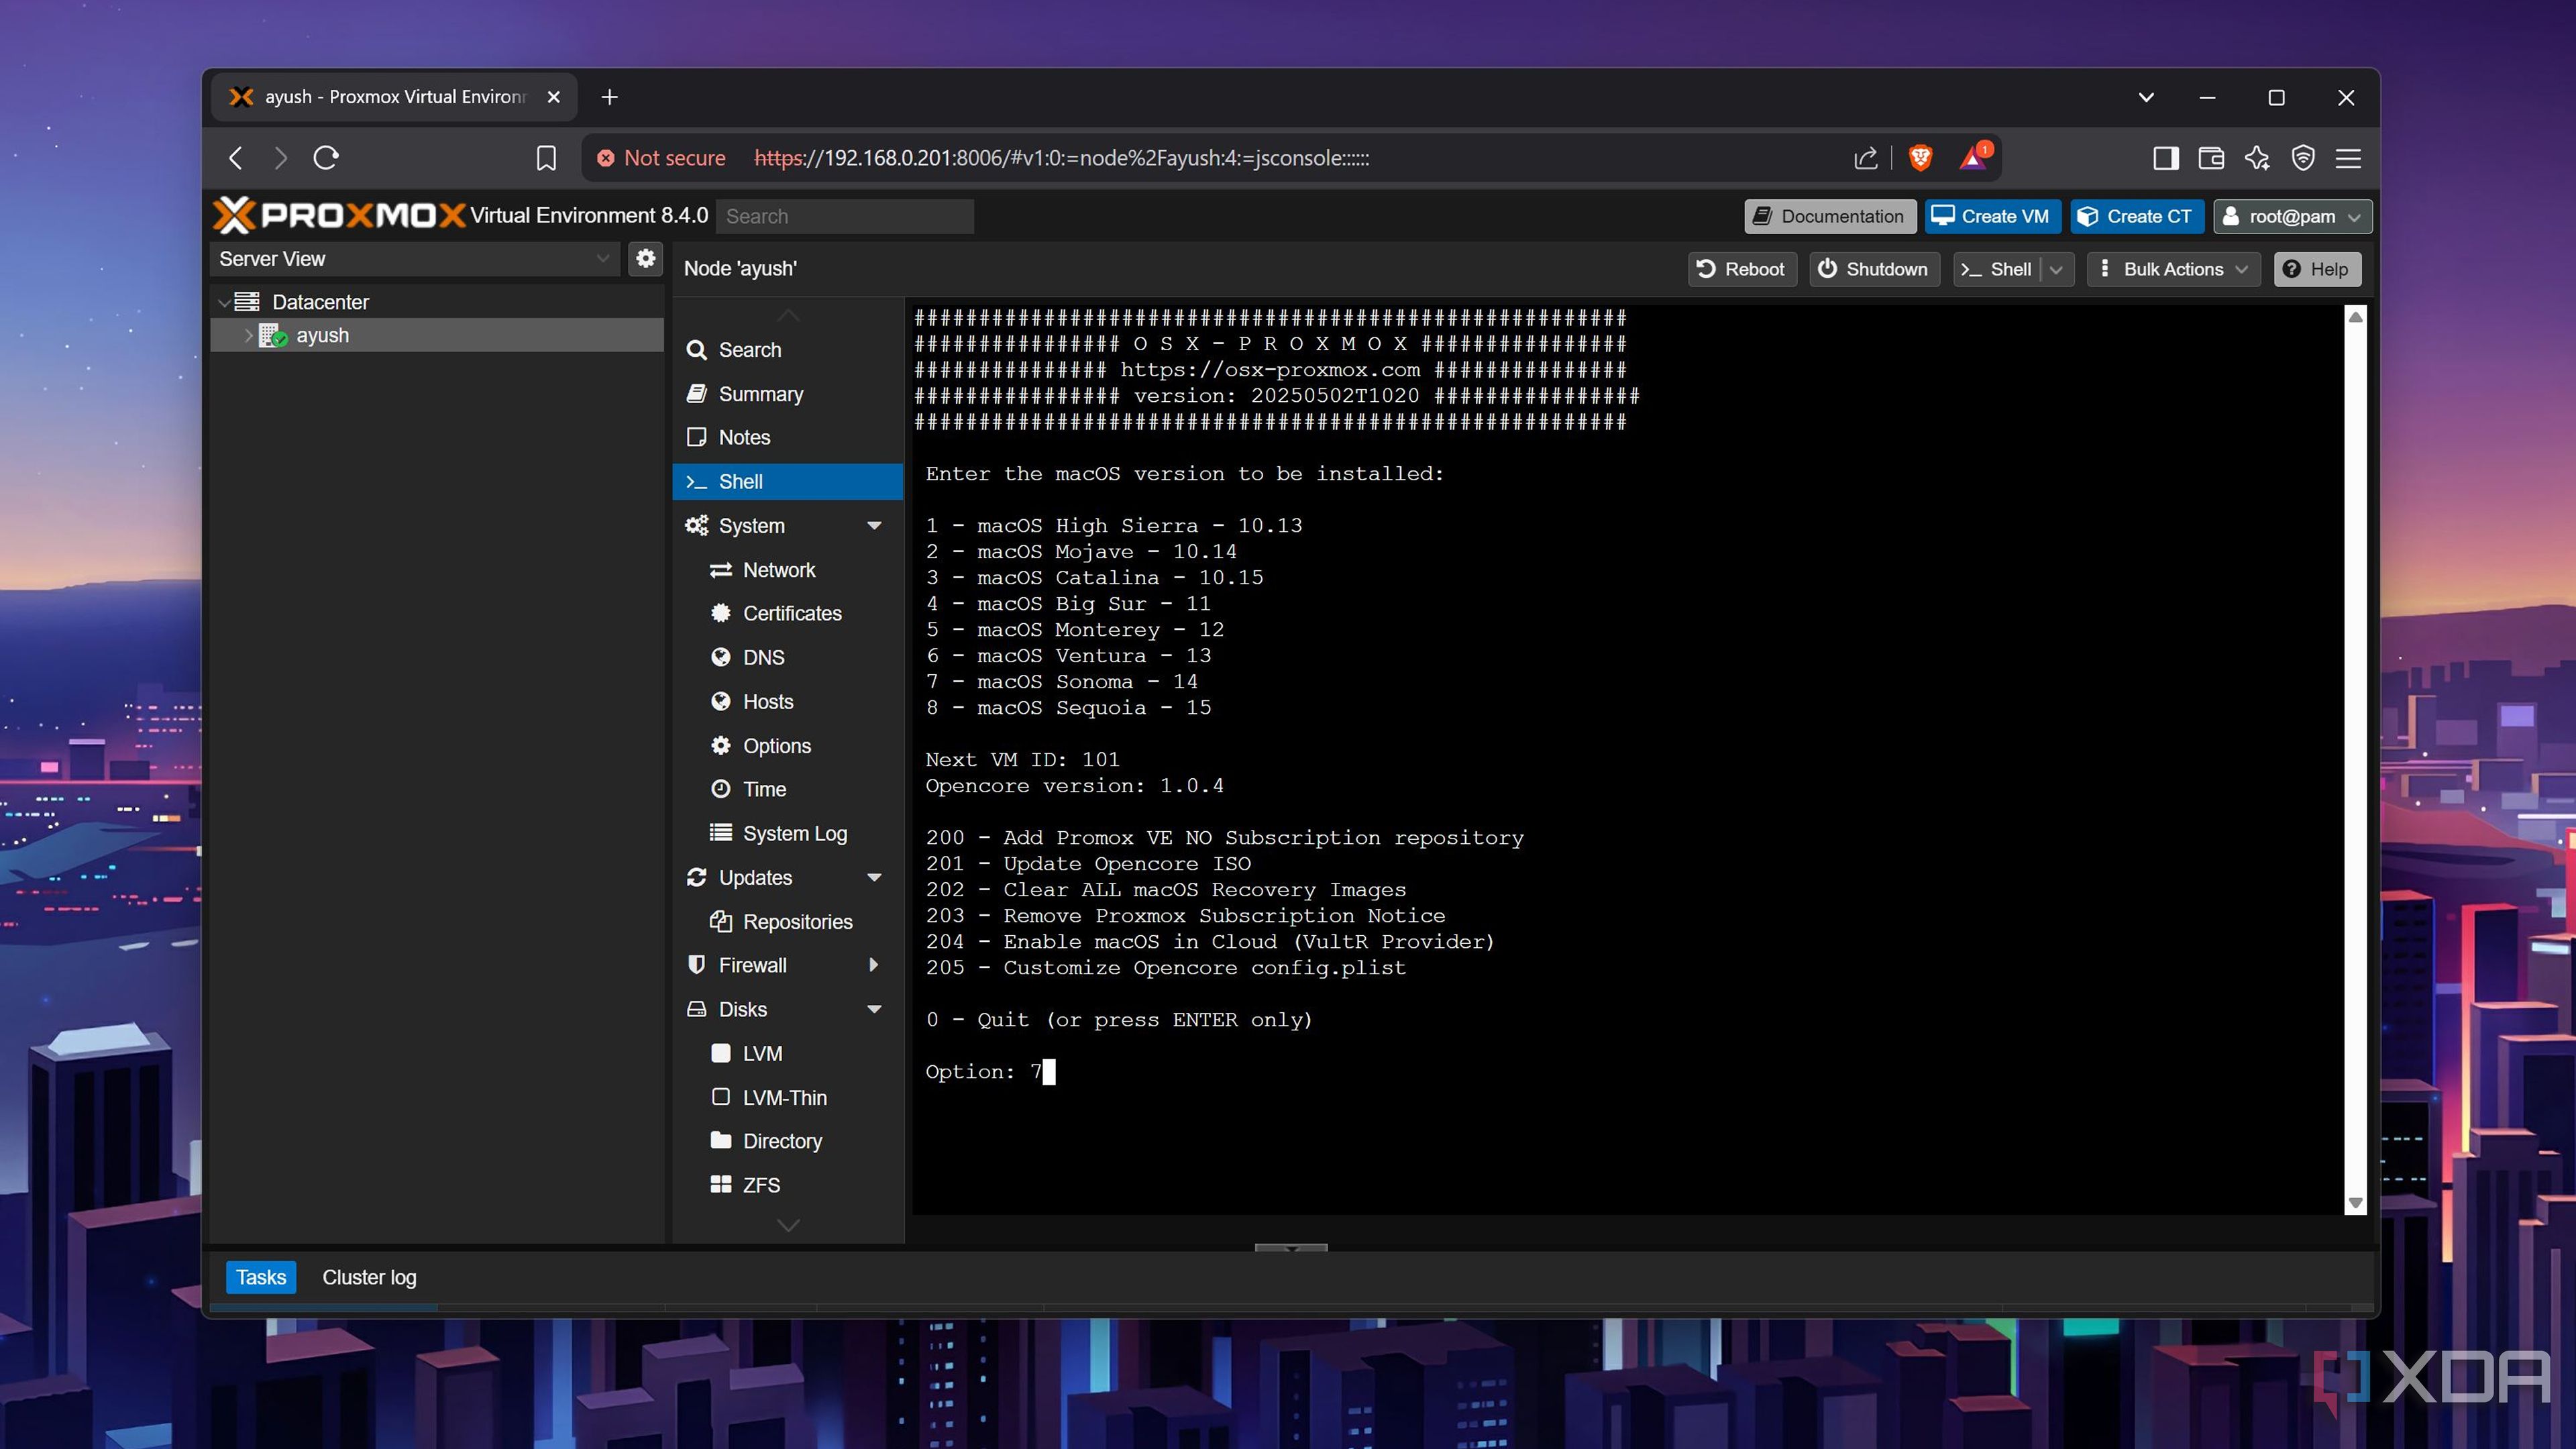Click the Not secure warning badge
2576x1449 pixels.
[x=661, y=158]
